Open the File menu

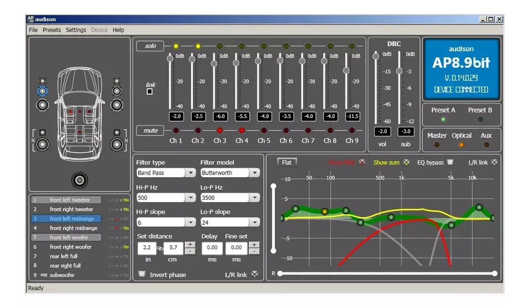coord(33,30)
